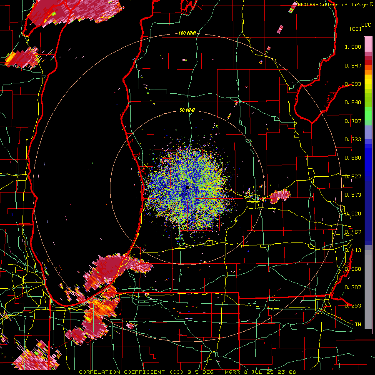Select the 0.520 scale value

(353, 214)
